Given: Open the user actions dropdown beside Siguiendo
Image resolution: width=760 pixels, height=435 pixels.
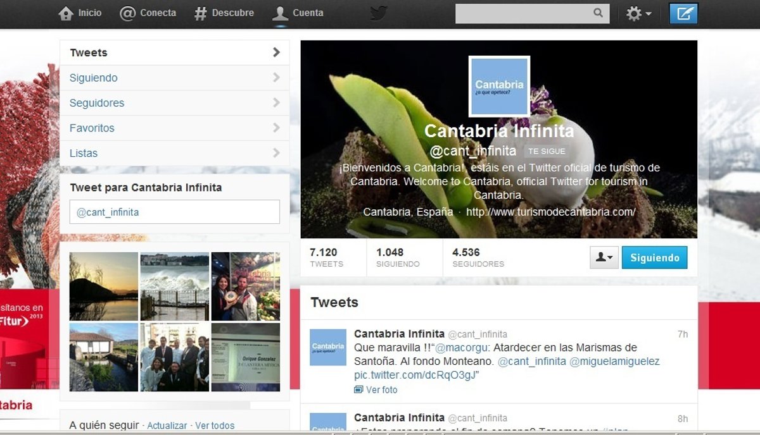Looking at the screenshot, I should [x=604, y=258].
